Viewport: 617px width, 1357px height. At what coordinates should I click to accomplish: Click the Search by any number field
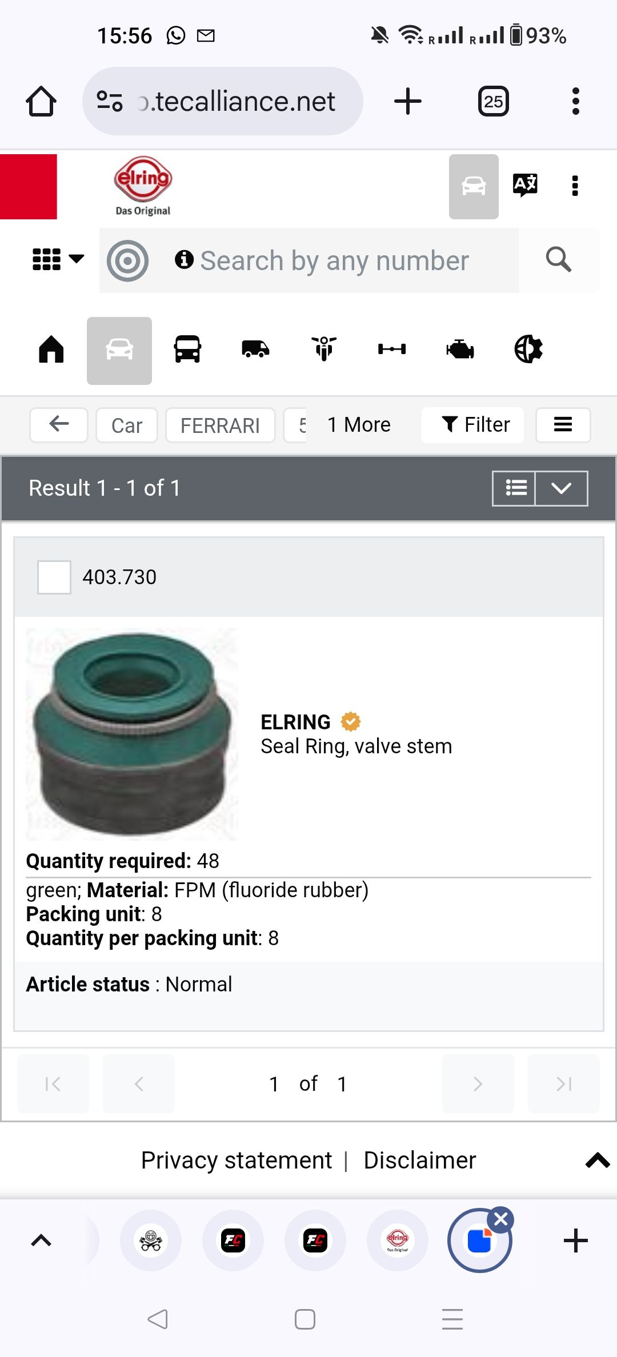[334, 261]
